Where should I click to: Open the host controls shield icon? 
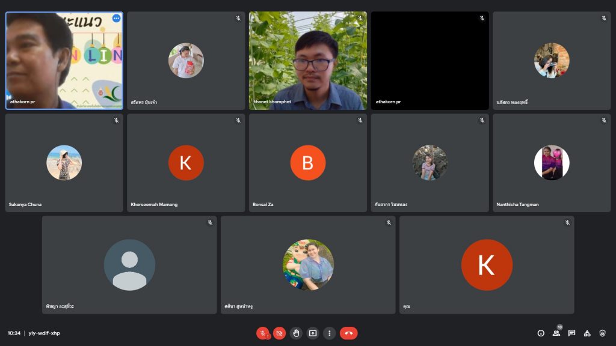point(602,333)
